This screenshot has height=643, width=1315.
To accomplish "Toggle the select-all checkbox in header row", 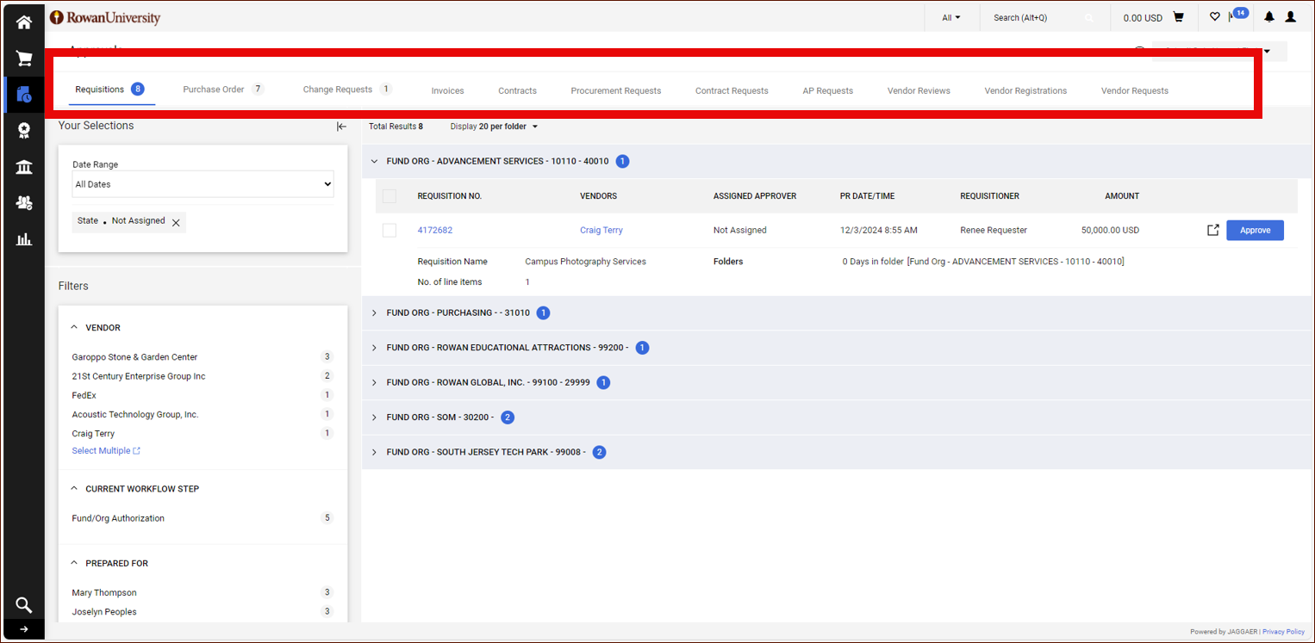I will [390, 196].
